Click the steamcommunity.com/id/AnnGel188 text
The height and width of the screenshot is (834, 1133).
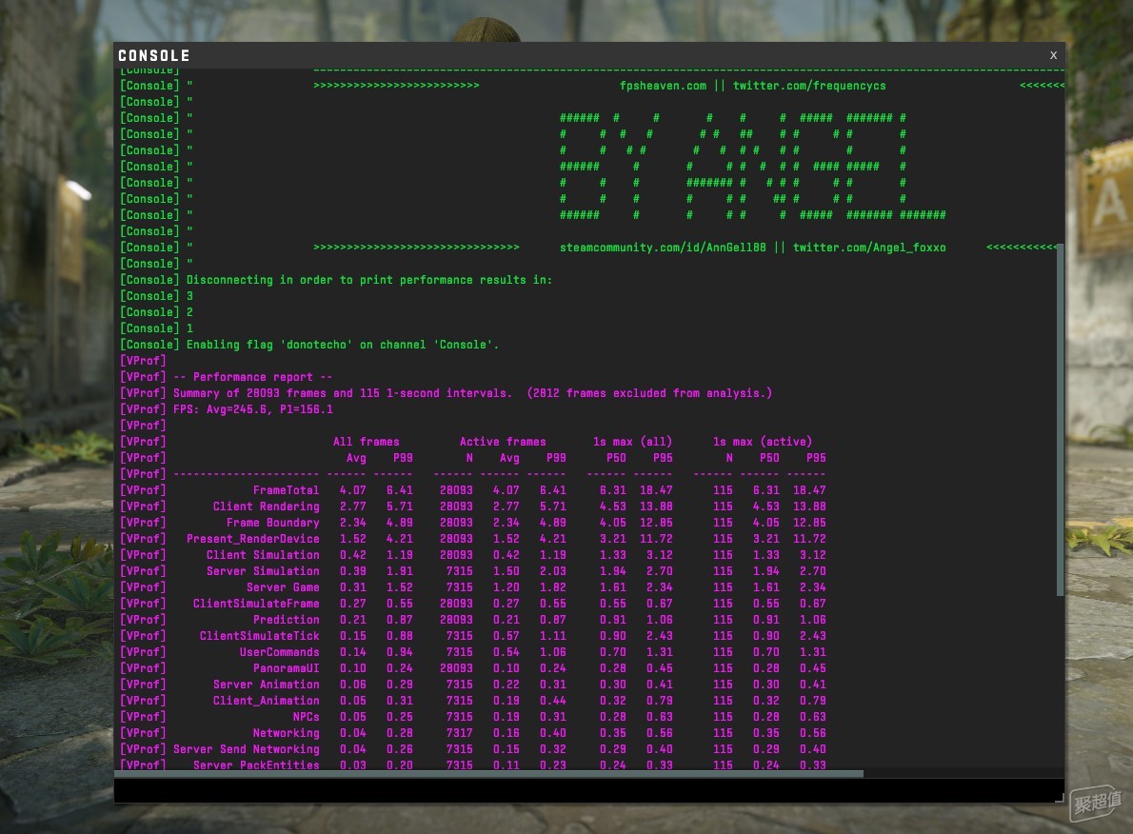663,248
